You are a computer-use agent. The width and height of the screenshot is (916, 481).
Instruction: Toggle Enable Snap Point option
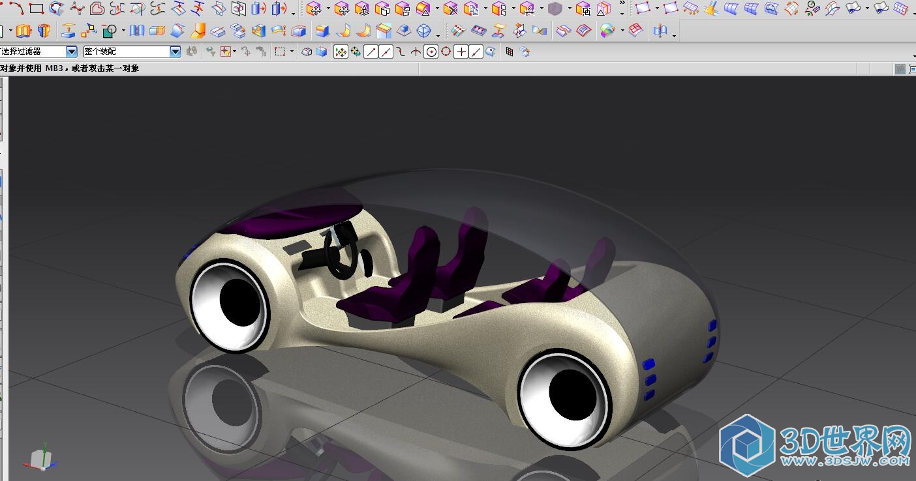point(341,51)
